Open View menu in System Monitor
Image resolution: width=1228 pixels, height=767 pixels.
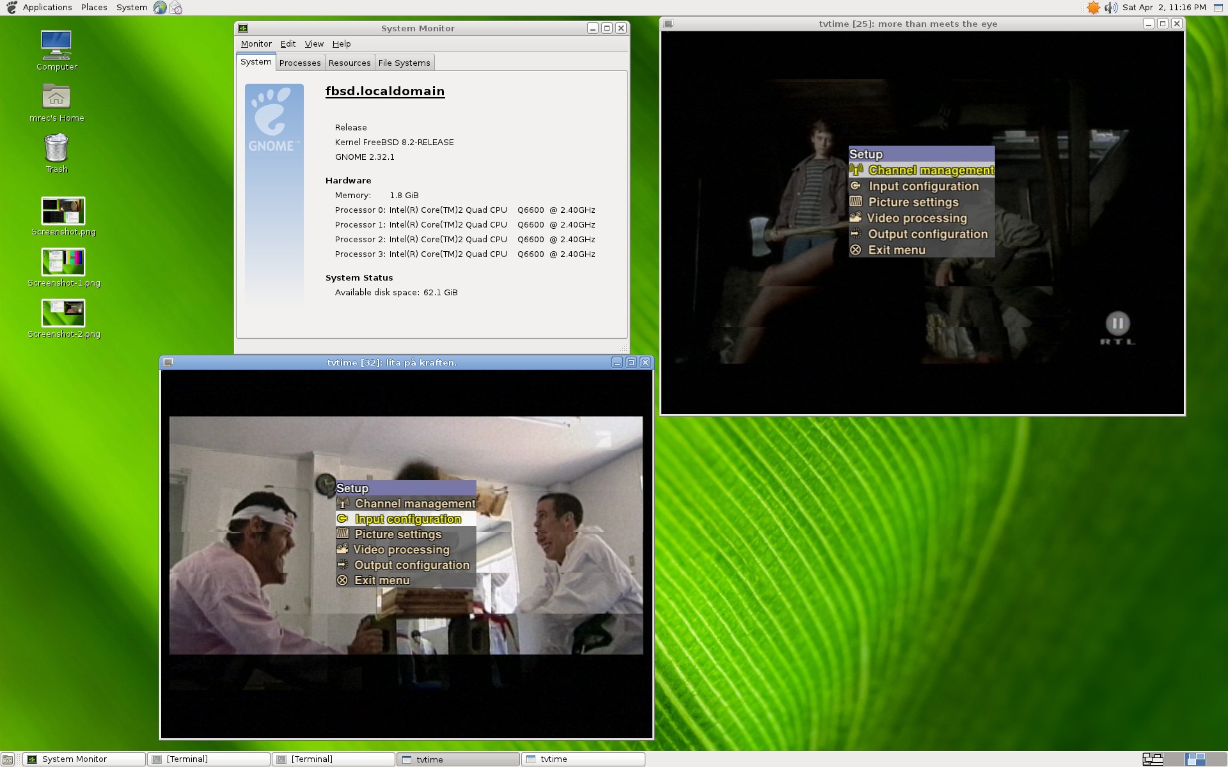point(314,43)
